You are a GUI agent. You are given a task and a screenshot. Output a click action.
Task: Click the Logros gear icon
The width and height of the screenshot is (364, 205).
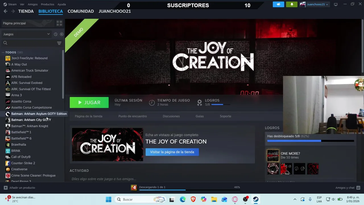click(x=200, y=102)
